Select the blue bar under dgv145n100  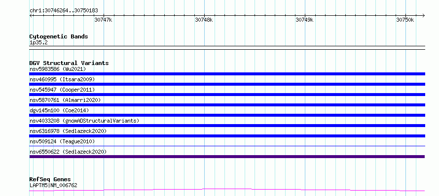(227, 115)
